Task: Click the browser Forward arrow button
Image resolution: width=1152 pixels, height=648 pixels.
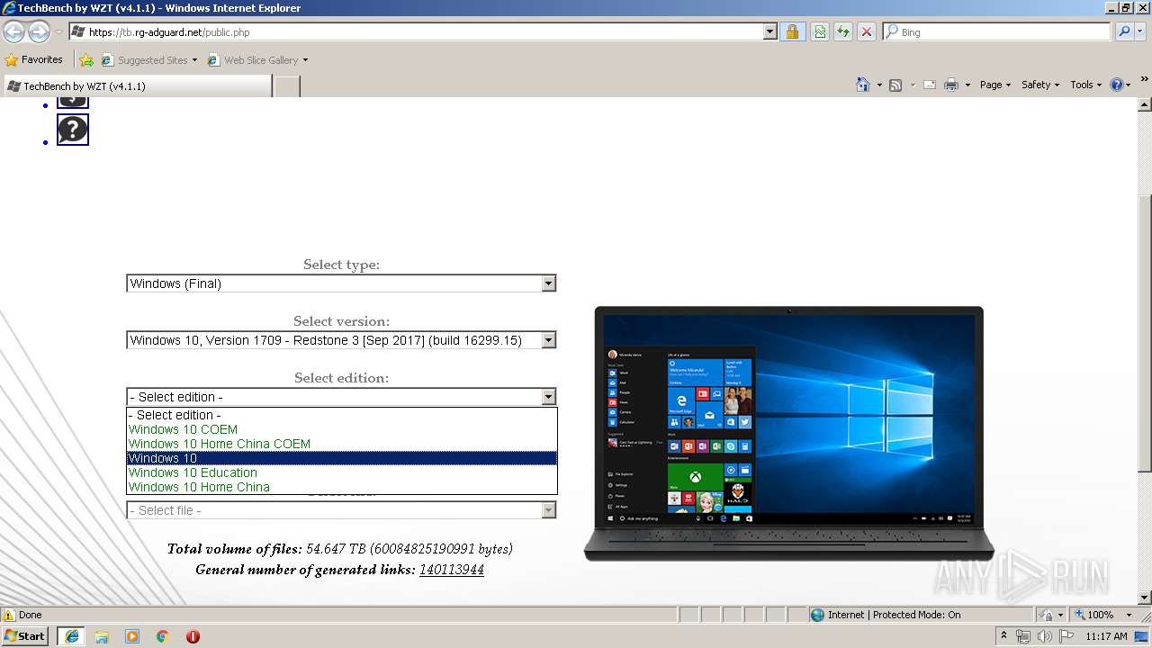Action: click(39, 31)
